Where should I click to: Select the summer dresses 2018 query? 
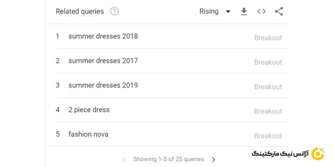tap(103, 36)
